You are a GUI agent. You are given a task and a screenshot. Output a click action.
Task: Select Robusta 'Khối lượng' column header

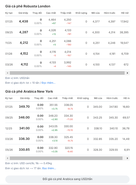pyautogui.click(x=81, y=13)
